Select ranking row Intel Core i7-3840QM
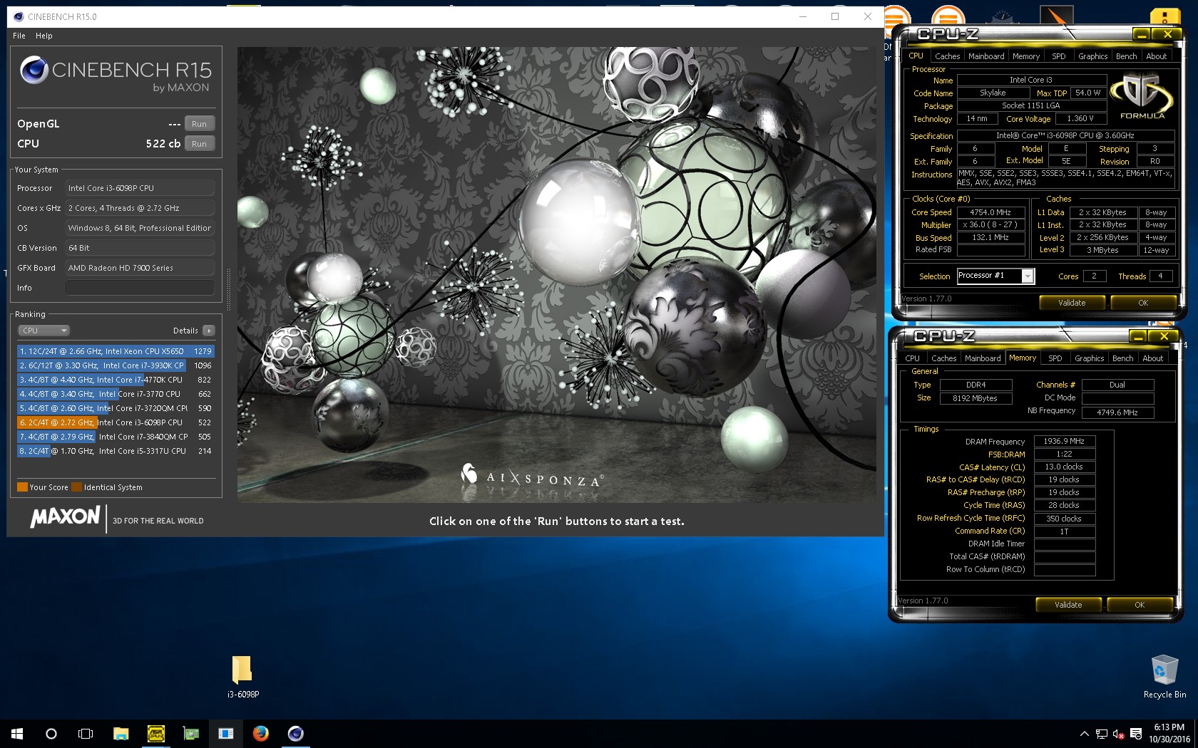 [116, 437]
